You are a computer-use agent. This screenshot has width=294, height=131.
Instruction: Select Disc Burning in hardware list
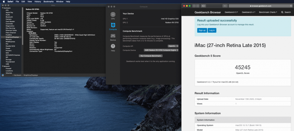(x=10, y=28)
